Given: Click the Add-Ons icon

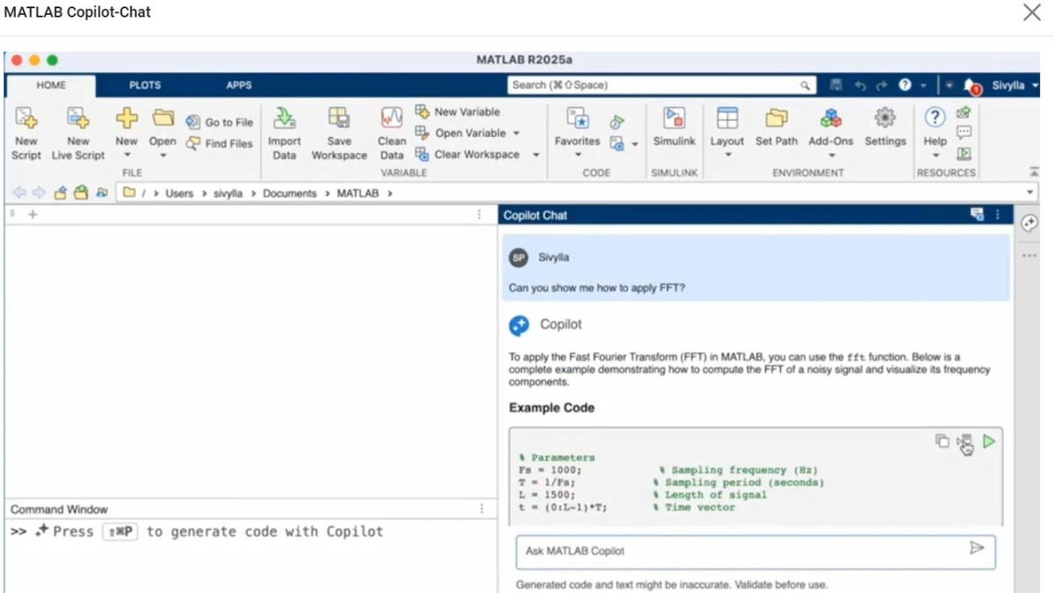Looking at the screenshot, I should point(831,119).
